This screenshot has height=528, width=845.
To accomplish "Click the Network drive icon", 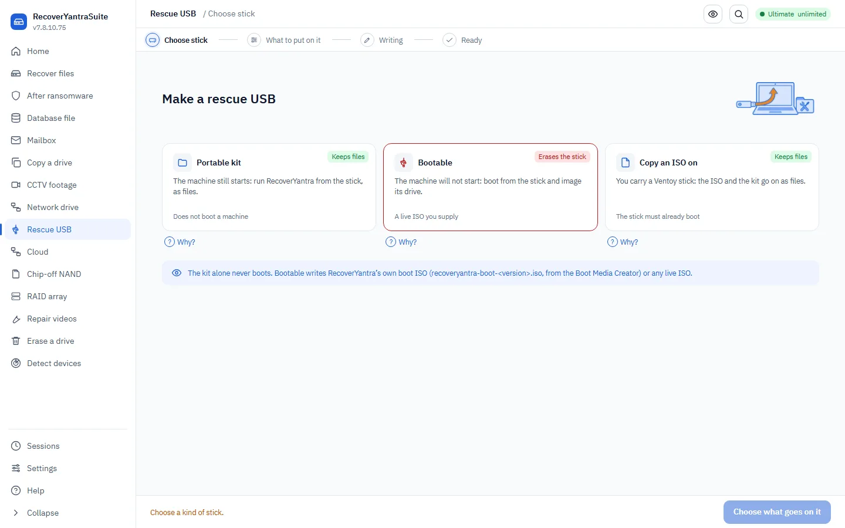I will [x=16, y=207].
